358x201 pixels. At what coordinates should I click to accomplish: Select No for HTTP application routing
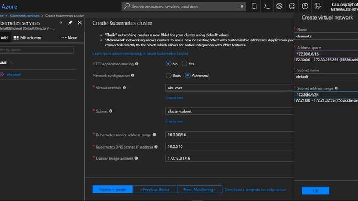pos(168,64)
